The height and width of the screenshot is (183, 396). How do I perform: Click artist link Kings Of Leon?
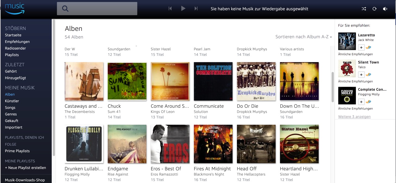[163, 112]
